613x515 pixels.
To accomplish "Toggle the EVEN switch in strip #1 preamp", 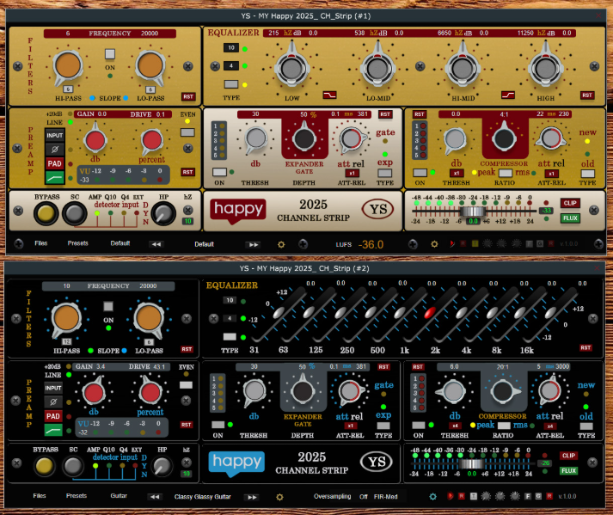I will tap(187, 132).
